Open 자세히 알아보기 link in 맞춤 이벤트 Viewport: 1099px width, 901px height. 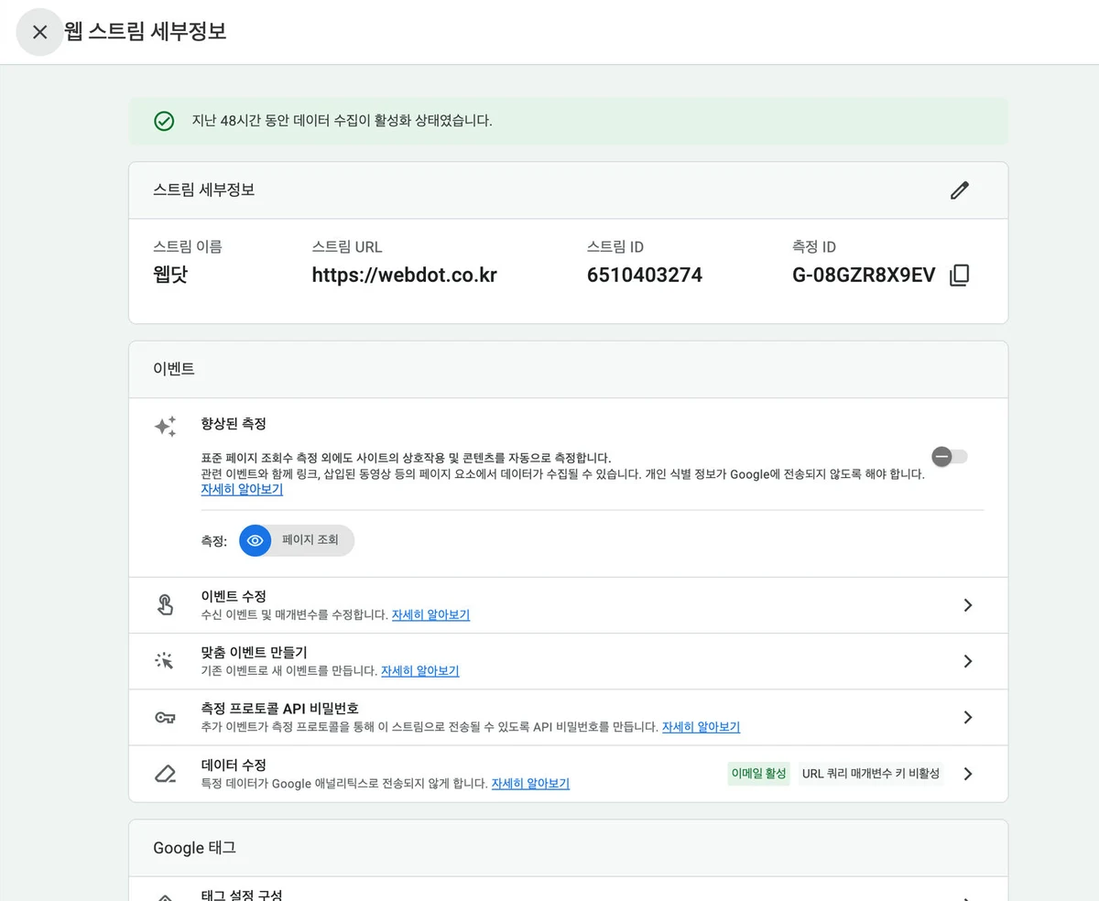coord(419,670)
